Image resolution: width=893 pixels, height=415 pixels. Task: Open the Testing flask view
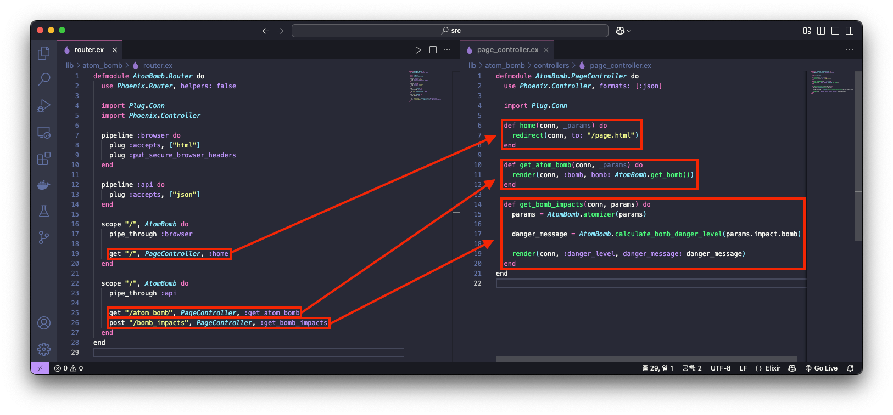point(44,211)
